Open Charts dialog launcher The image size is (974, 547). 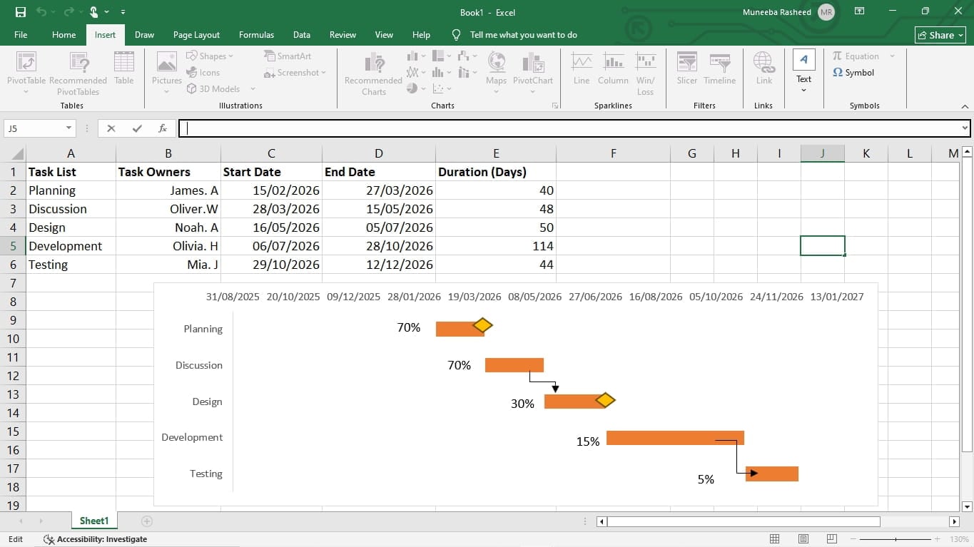click(554, 106)
